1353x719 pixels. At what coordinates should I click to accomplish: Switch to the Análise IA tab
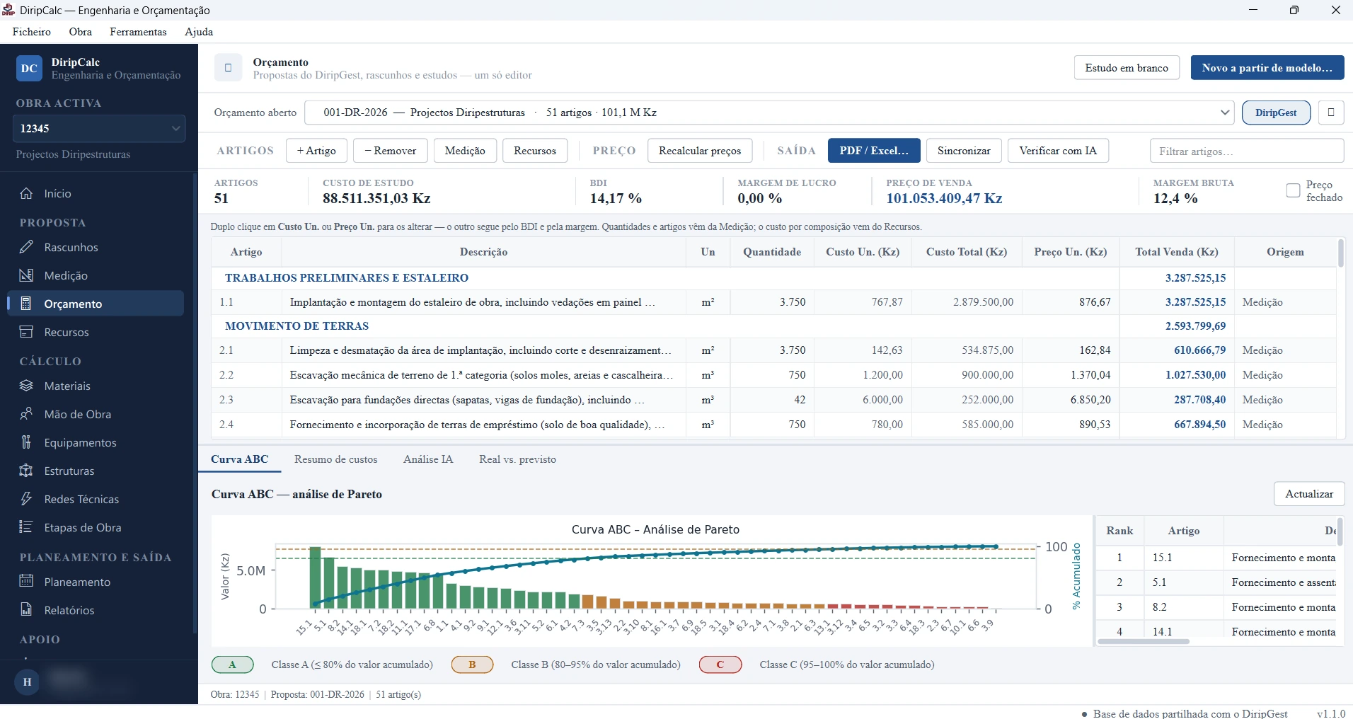click(428, 459)
